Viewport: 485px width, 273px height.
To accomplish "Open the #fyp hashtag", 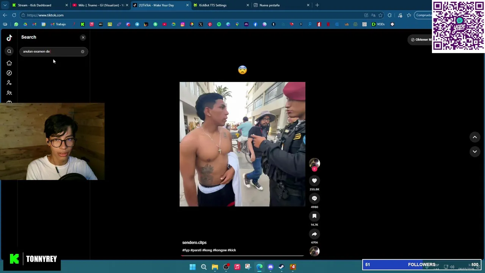I will point(186,250).
